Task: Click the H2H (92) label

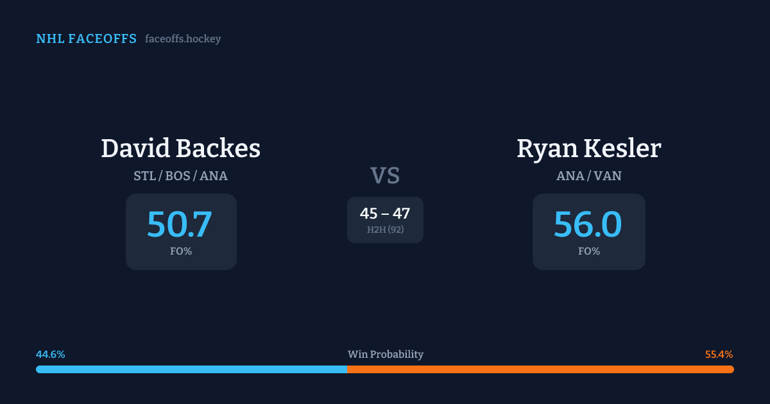Action: [385, 230]
